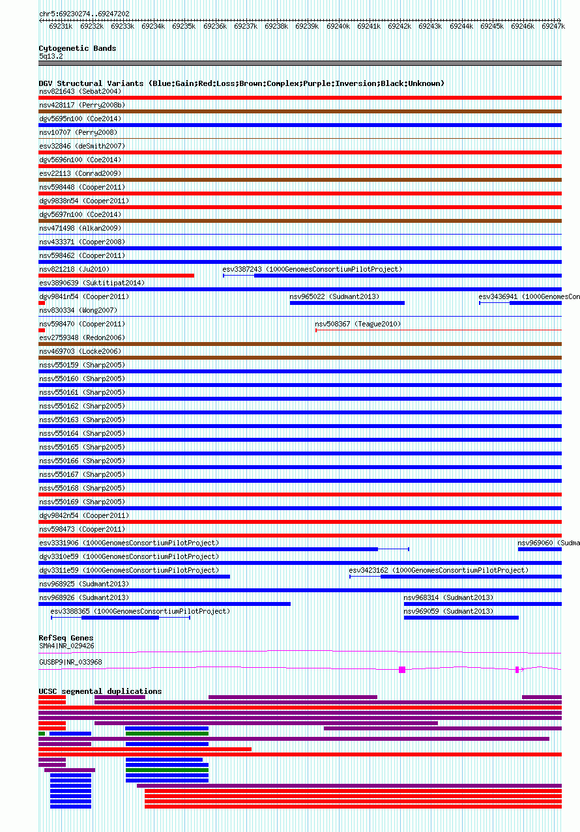Open variant nsv598462 (Cooper2011)
The width and height of the screenshot is (580, 832).
tap(82, 255)
